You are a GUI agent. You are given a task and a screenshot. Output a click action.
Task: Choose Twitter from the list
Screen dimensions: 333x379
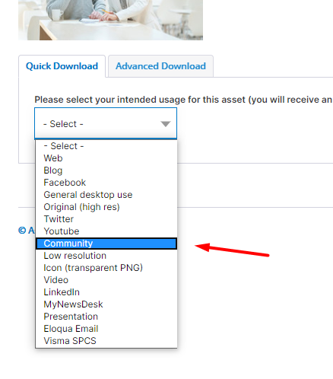[106, 219]
